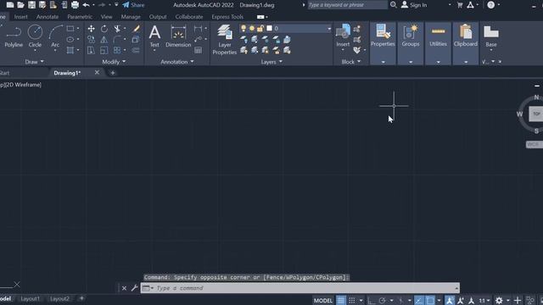Close the Drawing1 file tab
Screen dimensions: 543x305
tap(97, 72)
